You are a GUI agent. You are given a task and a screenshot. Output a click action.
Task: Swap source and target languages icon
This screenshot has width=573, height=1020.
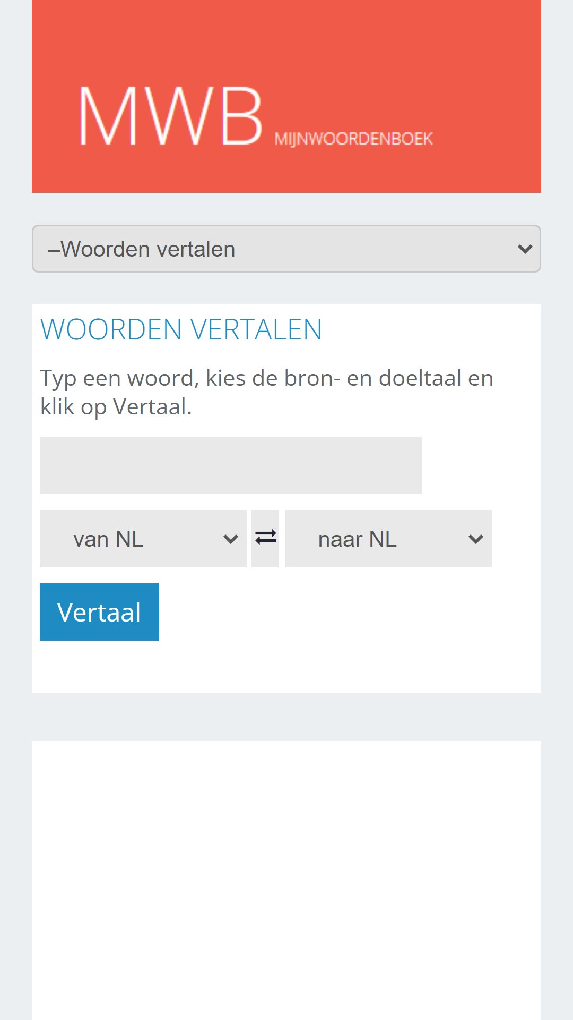click(265, 539)
